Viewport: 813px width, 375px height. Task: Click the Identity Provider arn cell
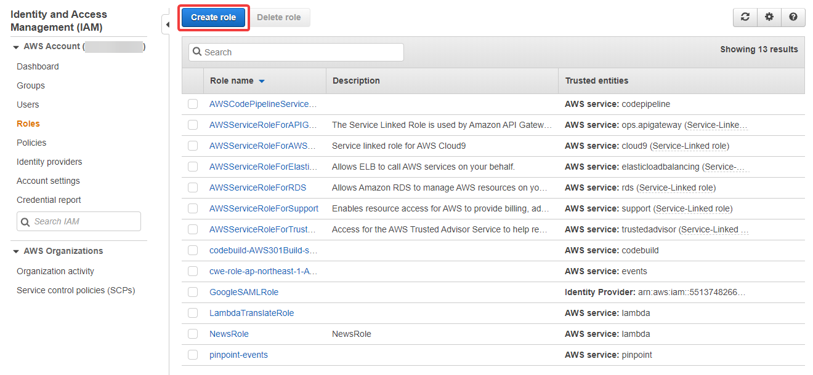point(655,292)
